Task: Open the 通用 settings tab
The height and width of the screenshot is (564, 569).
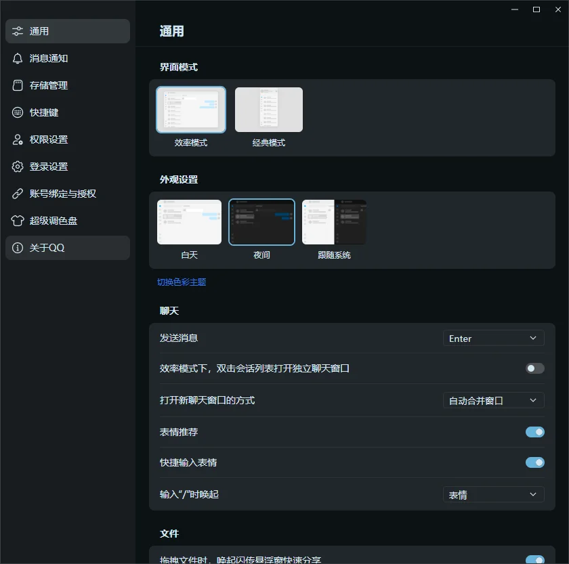Action: pos(68,31)
